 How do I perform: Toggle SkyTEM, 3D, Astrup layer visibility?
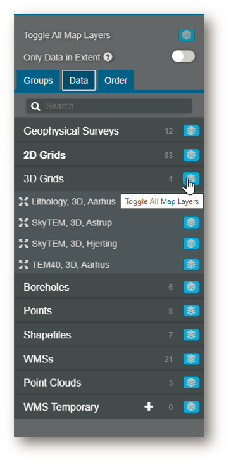point(191,223)
